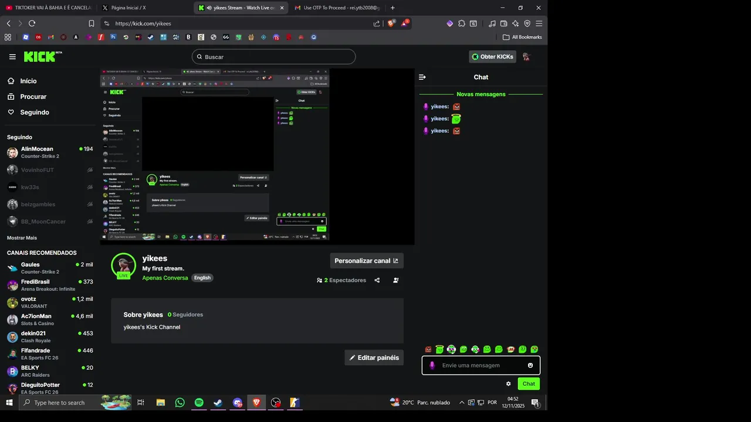Expand list with Mostrar Mais
The height and width of the screenshot is (422, 751).
(22, 238)
